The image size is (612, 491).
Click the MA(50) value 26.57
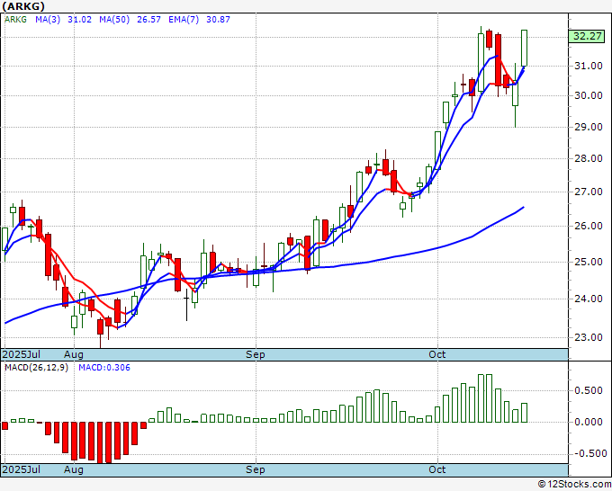click(x=148, y=19)
